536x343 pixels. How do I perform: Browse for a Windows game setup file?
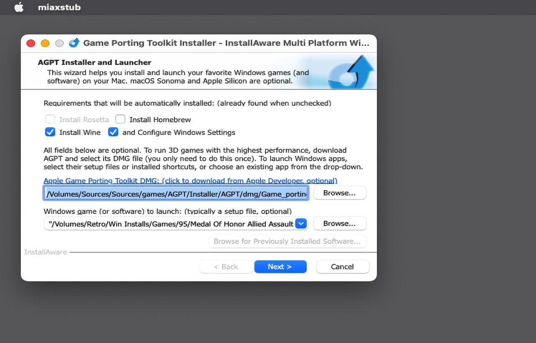pyautogui.click(x=339, y=223)
